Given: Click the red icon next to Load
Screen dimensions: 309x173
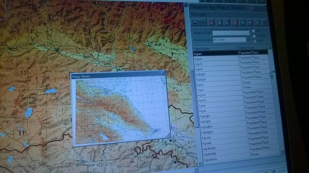Looking at the screenshot, I should coord(211,22).
